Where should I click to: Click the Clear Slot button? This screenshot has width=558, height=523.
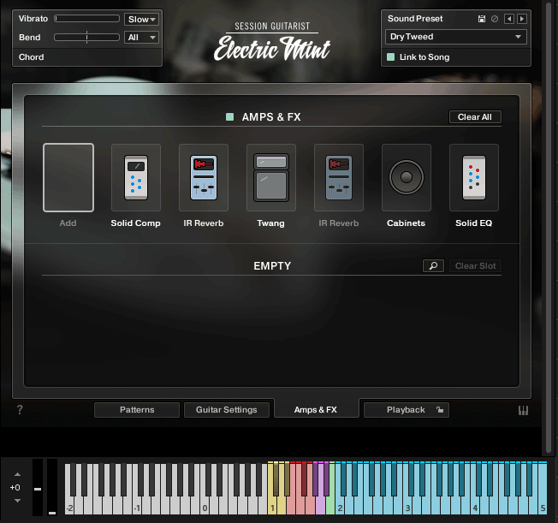(x=476, y=266)
